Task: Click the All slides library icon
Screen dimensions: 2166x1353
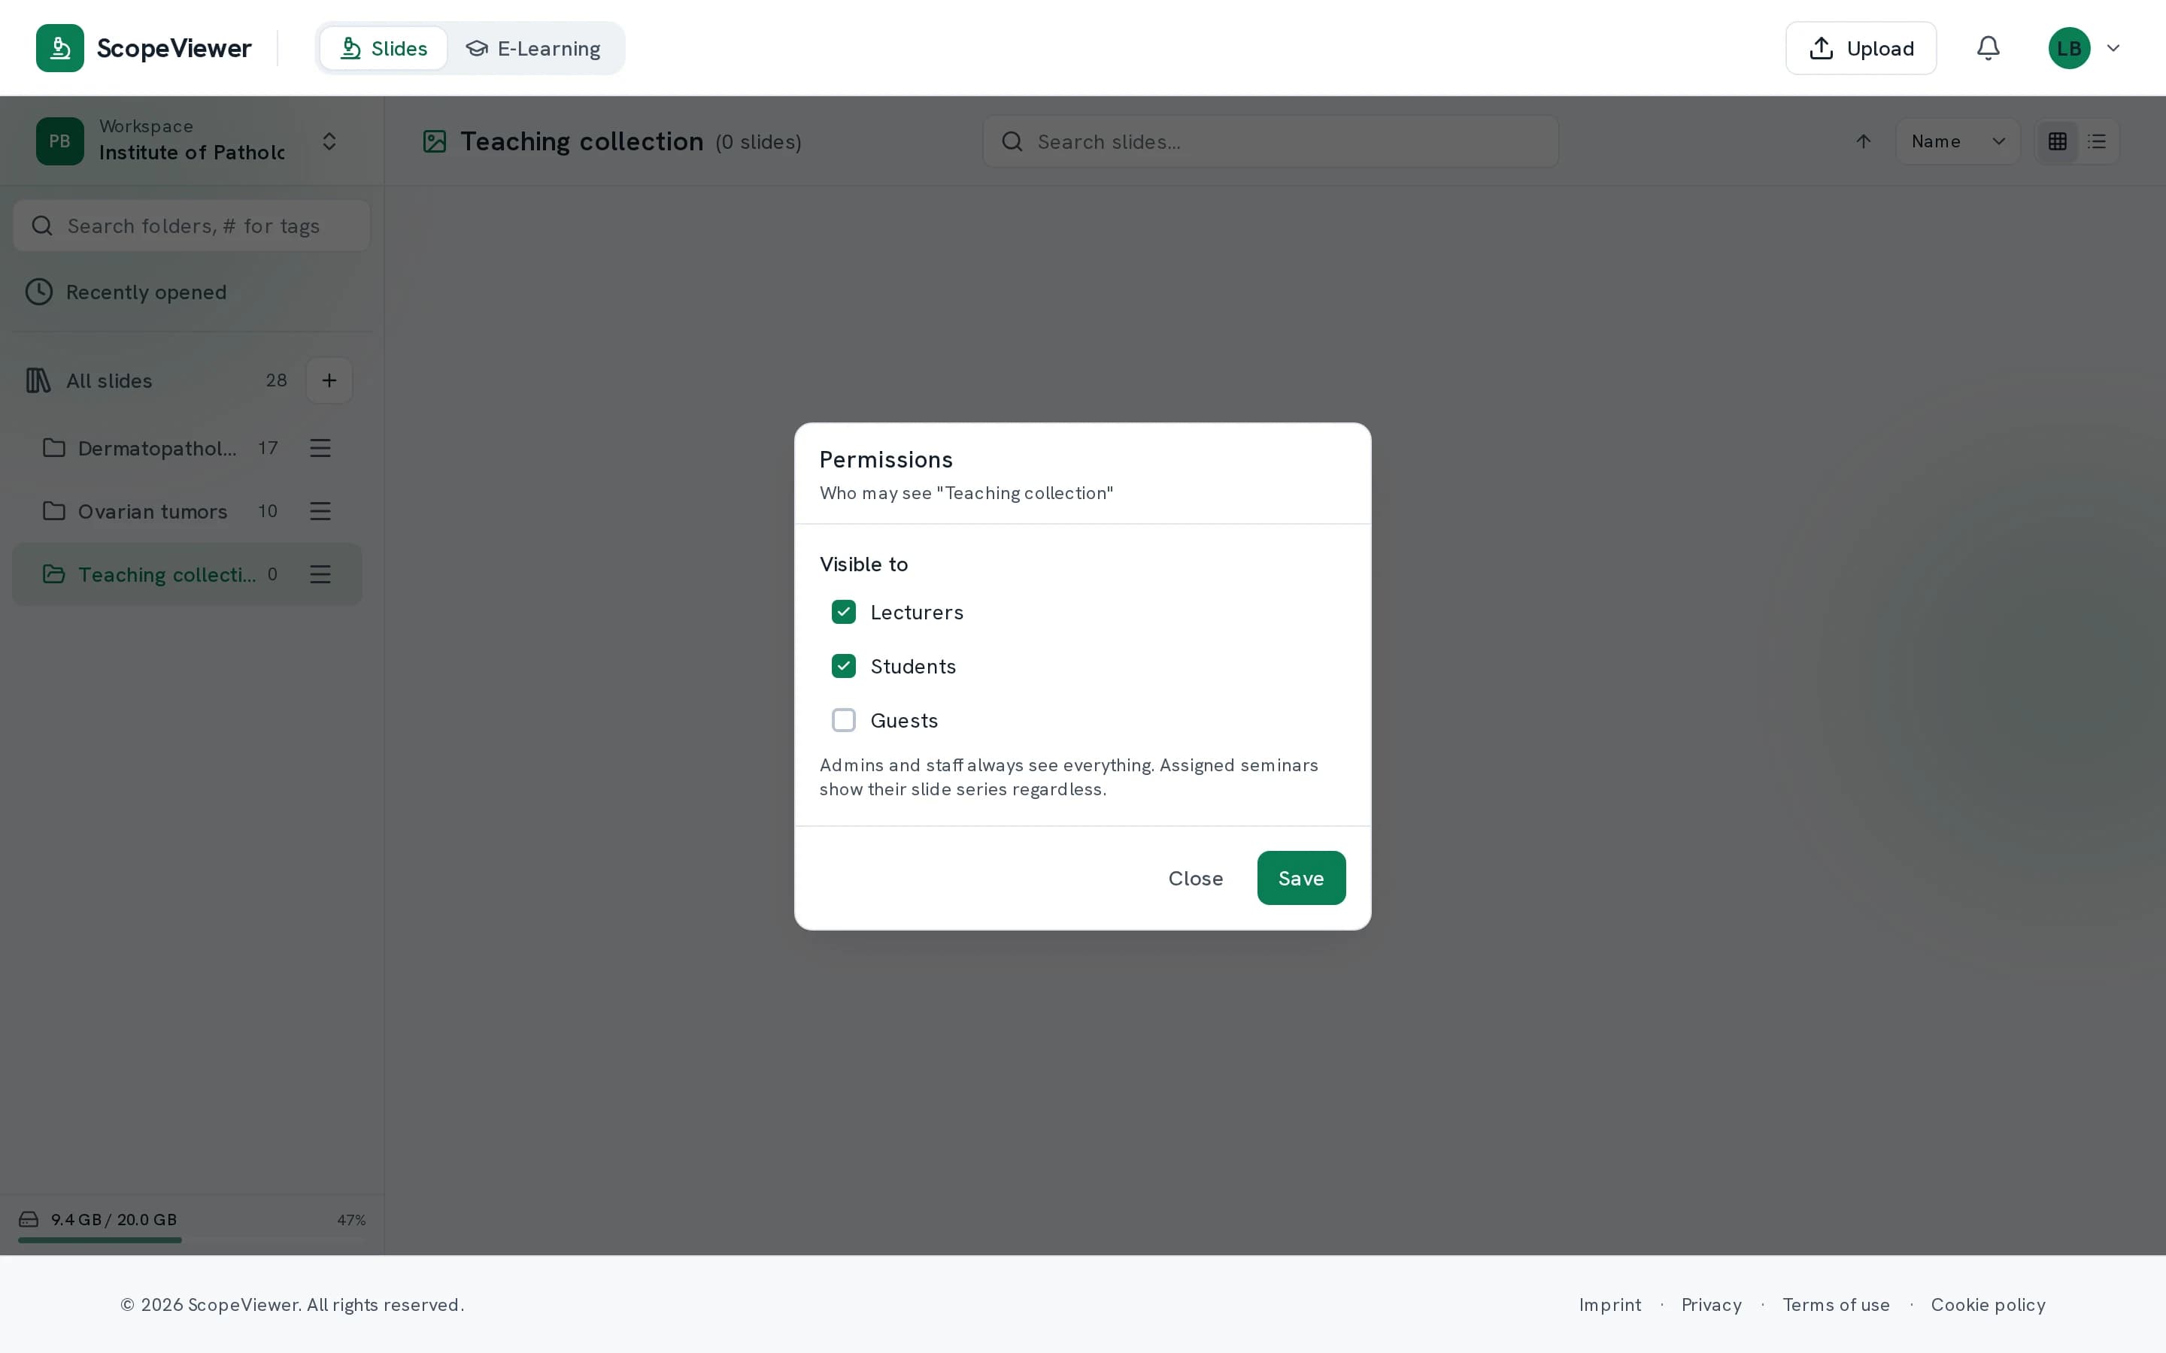Action: tap(38, 380)
